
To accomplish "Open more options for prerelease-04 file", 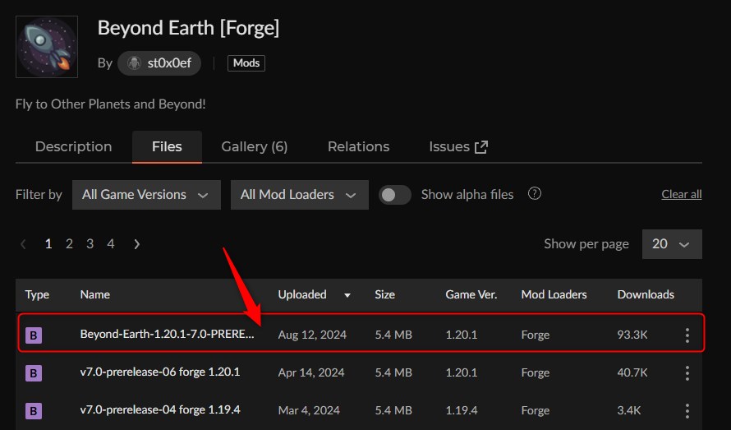I will click(687, 411).
